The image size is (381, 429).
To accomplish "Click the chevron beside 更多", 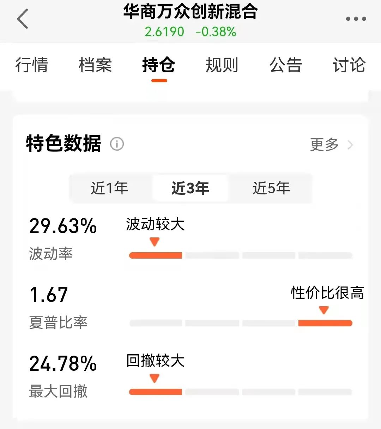I will [x=350, y=145].
